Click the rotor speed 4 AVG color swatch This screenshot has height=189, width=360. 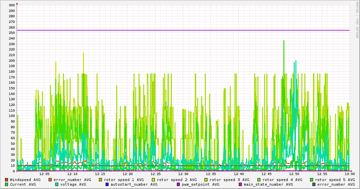[x=259, y=180]
